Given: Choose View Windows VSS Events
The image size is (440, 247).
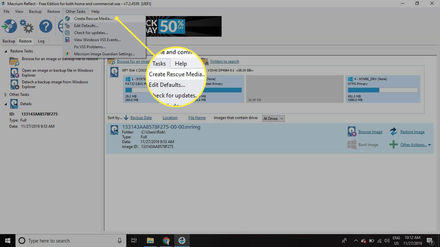Looking at the screenshot, I should point(104,40).
